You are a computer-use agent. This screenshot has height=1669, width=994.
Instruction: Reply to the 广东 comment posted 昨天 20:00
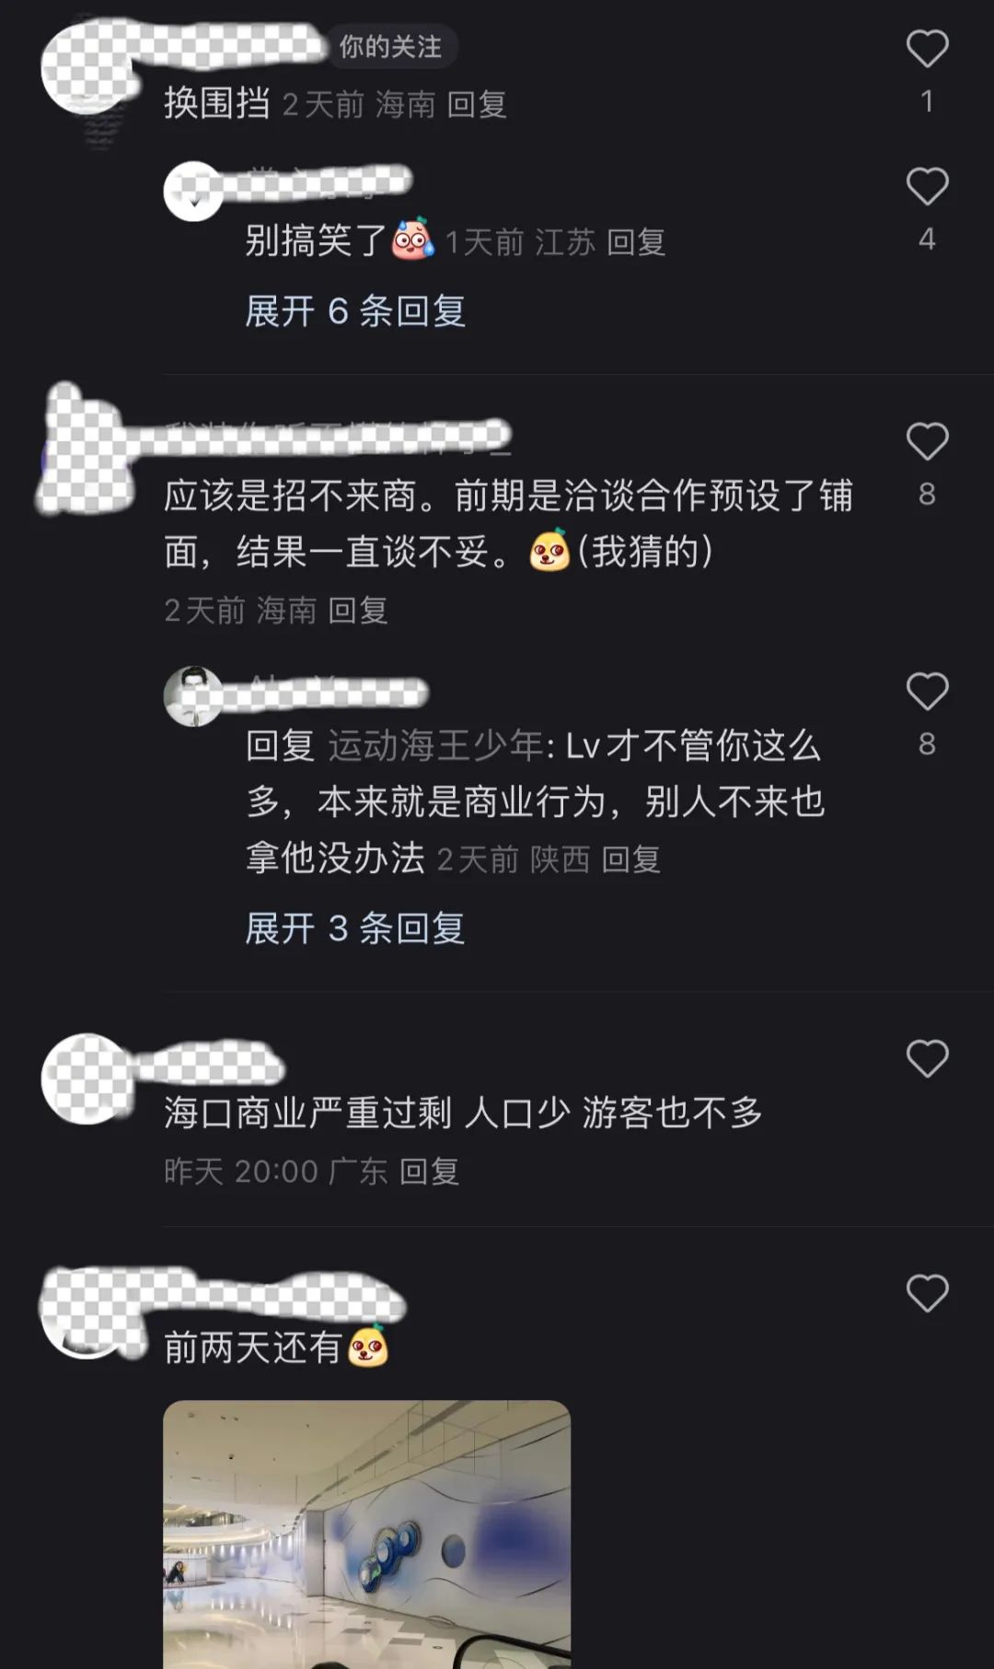429,1172
